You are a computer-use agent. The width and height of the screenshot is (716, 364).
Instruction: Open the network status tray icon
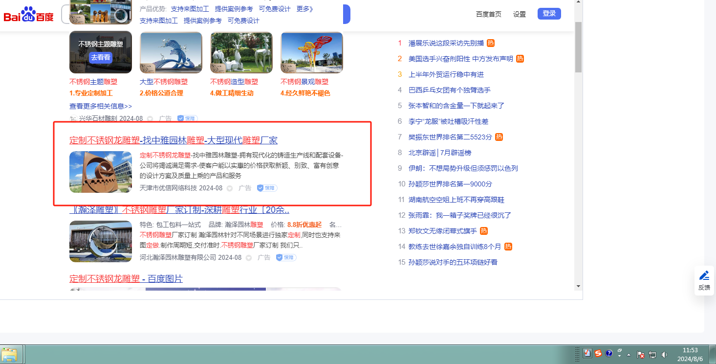click(652, 354)
